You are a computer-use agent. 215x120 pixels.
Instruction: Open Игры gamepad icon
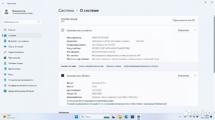pyautogui.click(x=5, y=74)
